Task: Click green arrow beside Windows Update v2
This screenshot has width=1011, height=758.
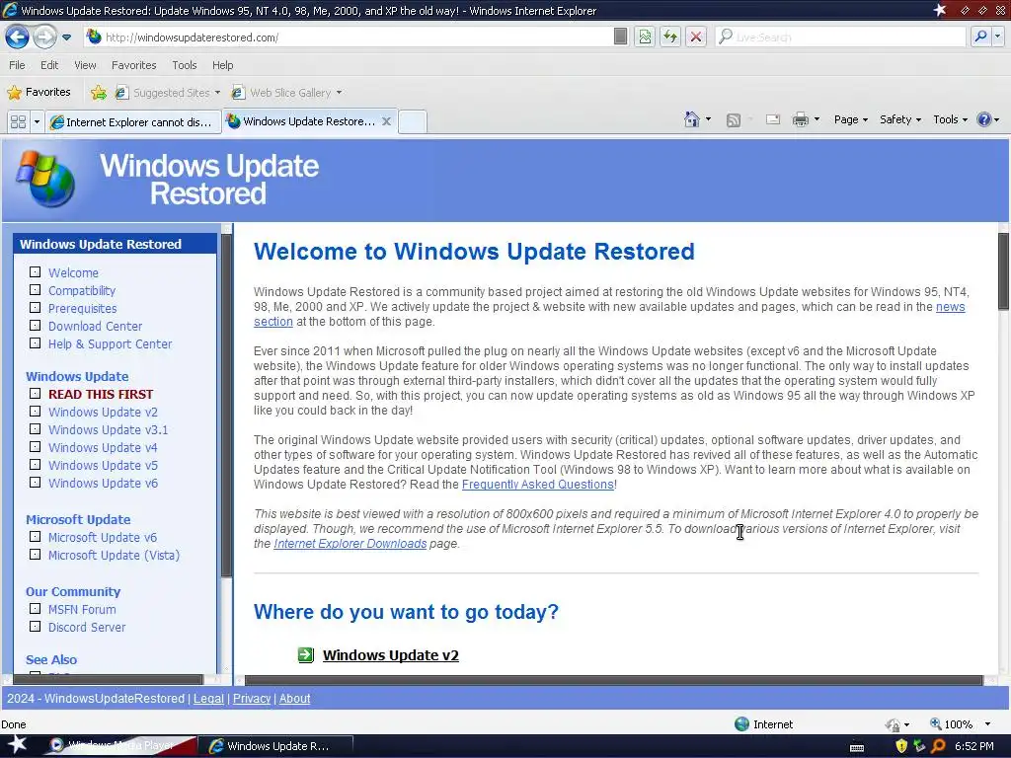Action: click(x=306, y=655)
